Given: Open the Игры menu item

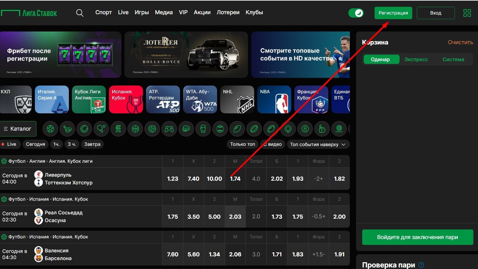Looking at the screenshot, I should click(142, 12).
